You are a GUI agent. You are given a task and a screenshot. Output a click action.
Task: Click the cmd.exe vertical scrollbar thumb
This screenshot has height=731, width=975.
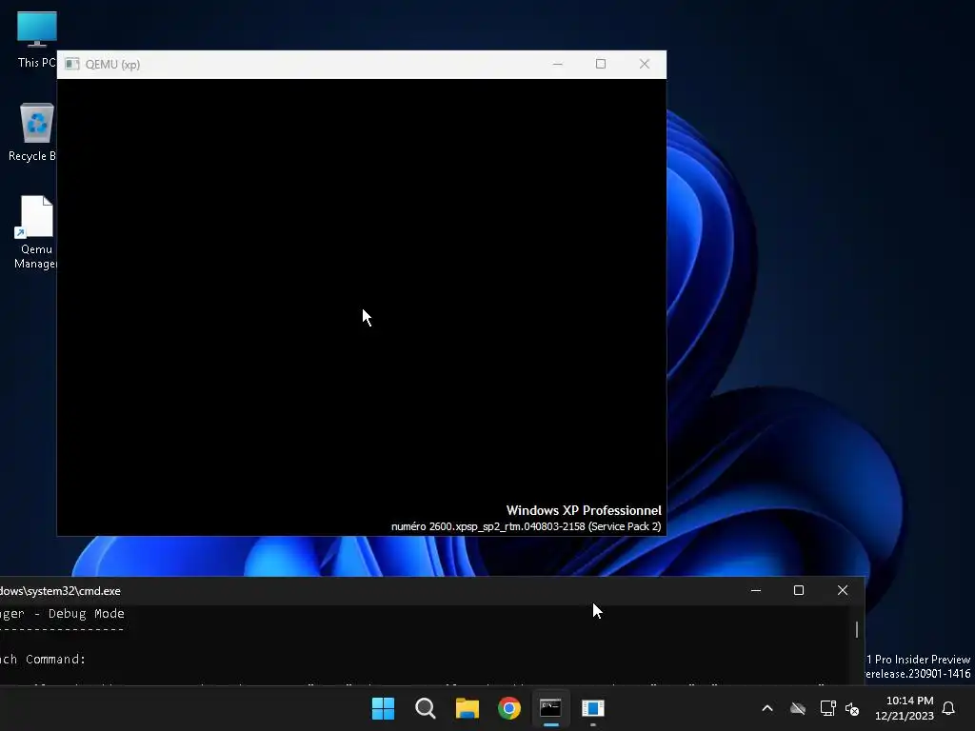click(x=857, y=630)
